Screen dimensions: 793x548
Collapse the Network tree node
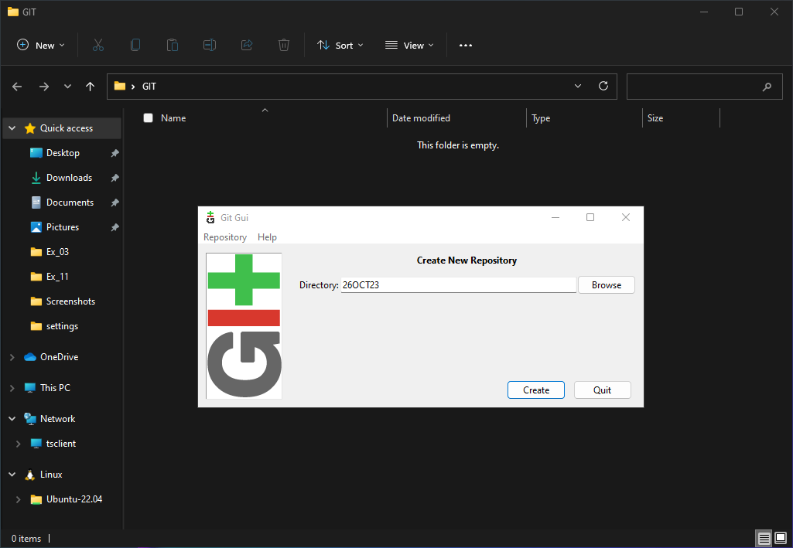coord(12,419)
